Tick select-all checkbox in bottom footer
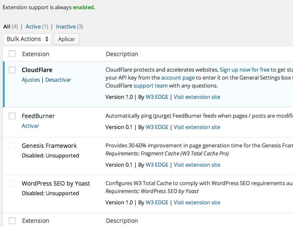The width and height of the screenshot is (293, 227). (12, 221)
